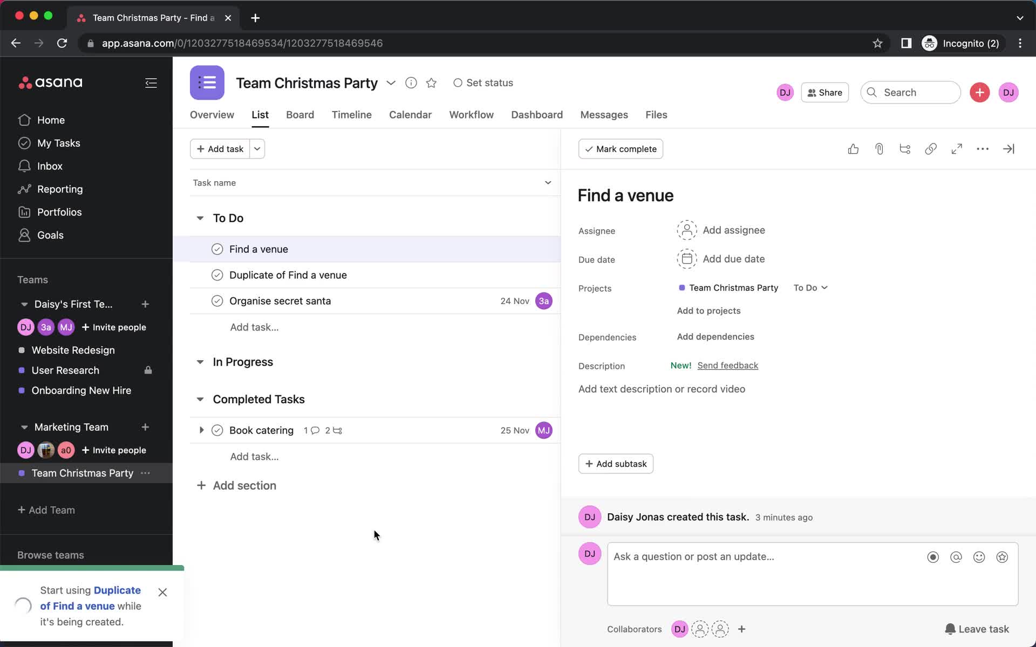
Task: Expand the To Do section
Action: (x=200, y=218)
